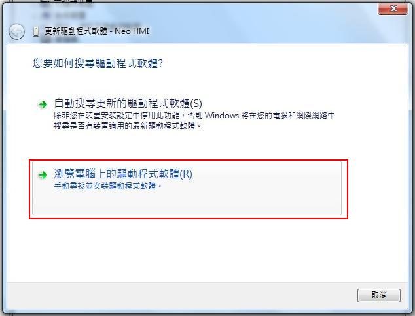Screen dimensions: 415x316
Task: Click the Neo HMI device icon in title
Action: coord(36,32)
